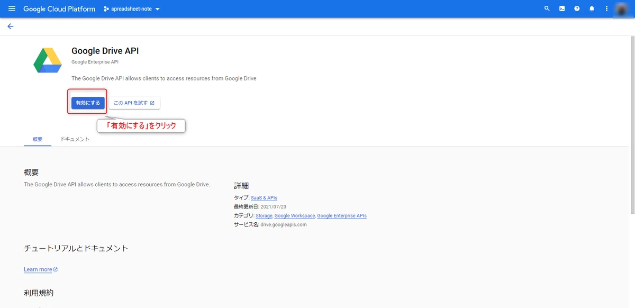
Task: Open the Google Workspace category link
Action: coord(295,216)
